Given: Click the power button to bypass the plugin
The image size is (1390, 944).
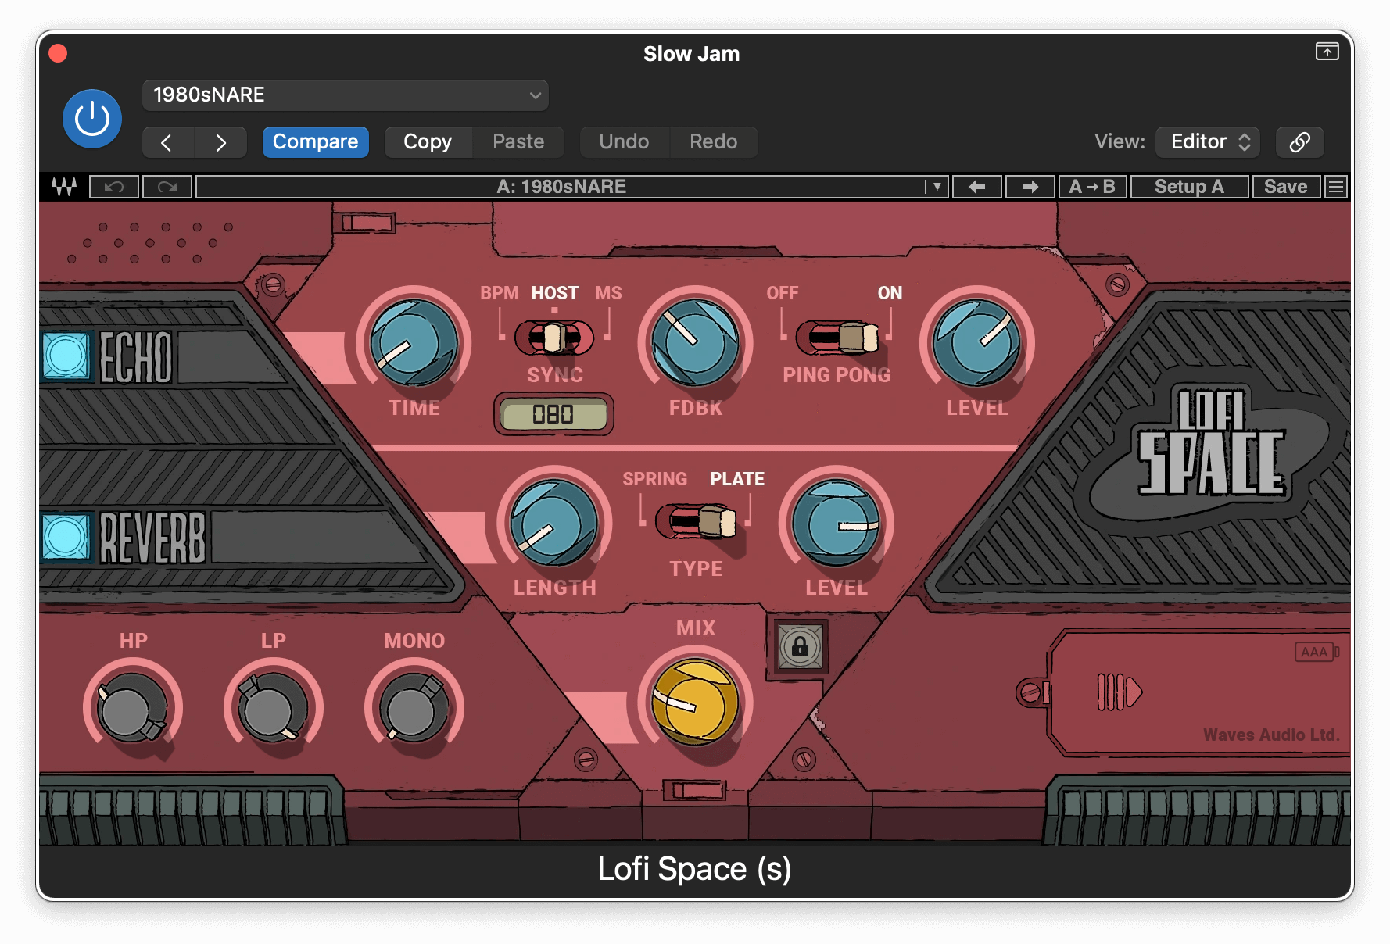Looking at the screenshot, I should (x=91, y=118).
